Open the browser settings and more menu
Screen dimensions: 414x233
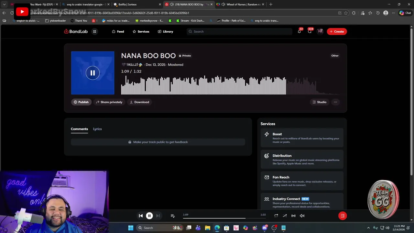click(393, 13)
